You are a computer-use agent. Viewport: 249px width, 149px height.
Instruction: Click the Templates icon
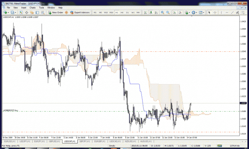200,12
